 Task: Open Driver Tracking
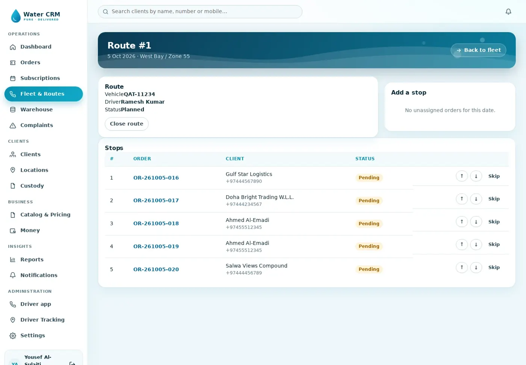click(44, 320)
